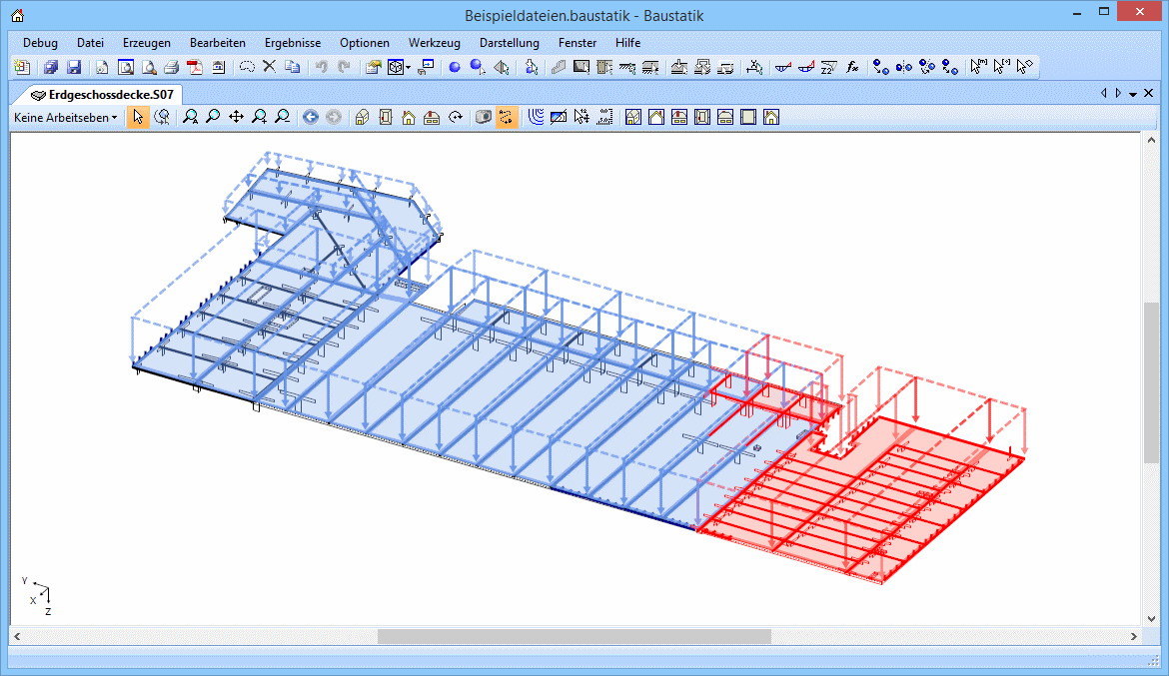Click the blue back navigation arrow

(x=310, y=118)
